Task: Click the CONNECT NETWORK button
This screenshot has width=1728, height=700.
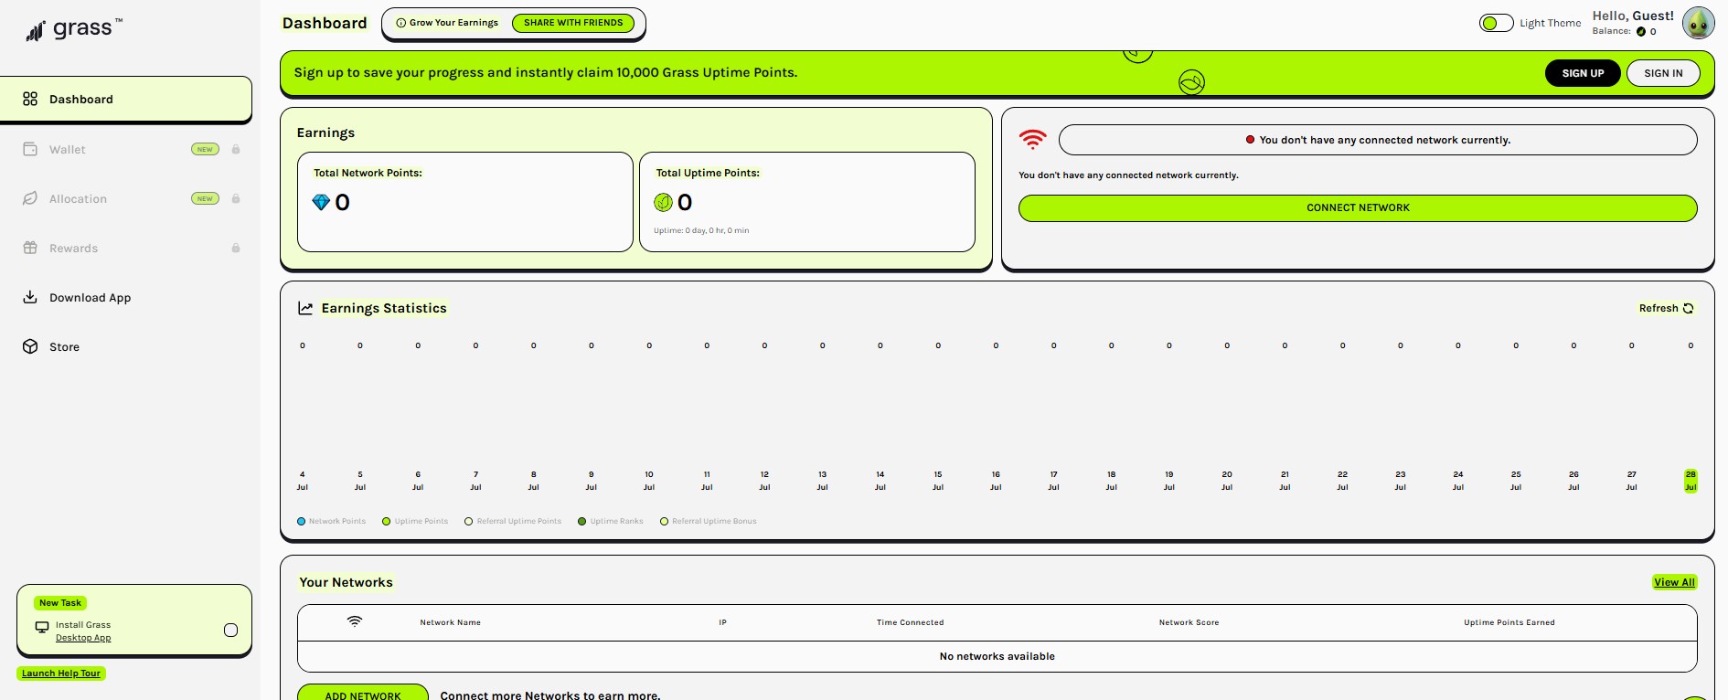Action: [1358, 208]
